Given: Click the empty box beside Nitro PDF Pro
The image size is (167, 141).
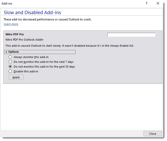Looking at the screenshot, I should pyautogui.click(x=131, y=35).
